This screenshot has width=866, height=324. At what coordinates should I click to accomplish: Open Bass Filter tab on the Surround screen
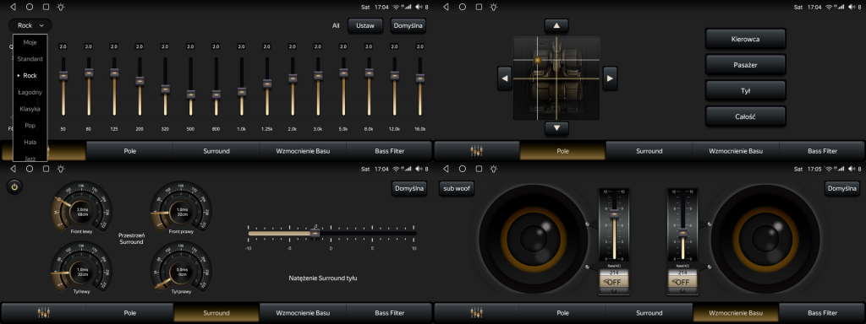[389, 312]
